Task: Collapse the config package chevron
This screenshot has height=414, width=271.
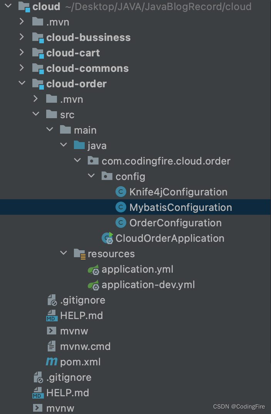Action: tap(91, 176)
